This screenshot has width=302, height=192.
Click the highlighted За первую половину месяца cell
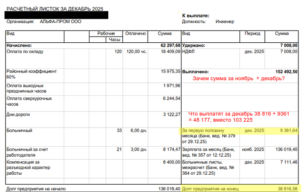tap(210, 136)
